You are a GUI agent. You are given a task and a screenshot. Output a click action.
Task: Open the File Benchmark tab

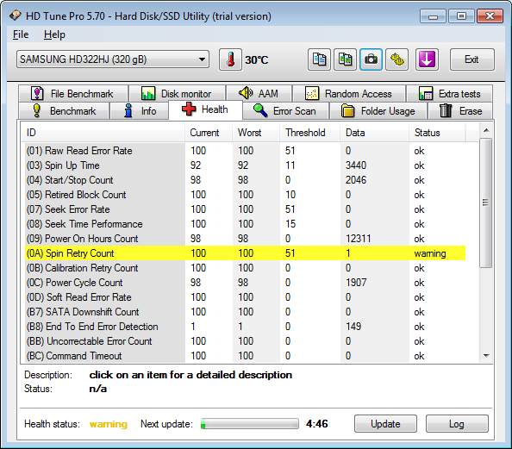(x=73, y=94)
